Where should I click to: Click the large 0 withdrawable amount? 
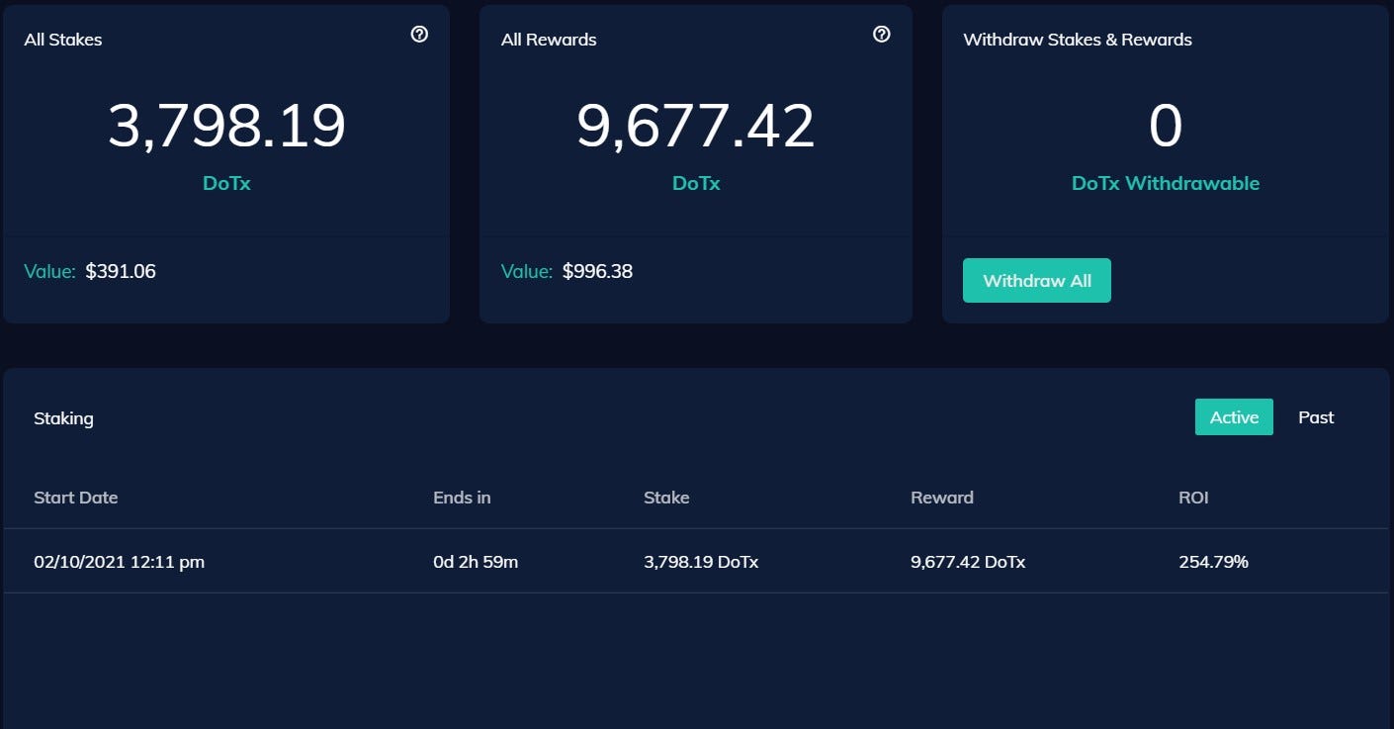(x=1166, y=127)
